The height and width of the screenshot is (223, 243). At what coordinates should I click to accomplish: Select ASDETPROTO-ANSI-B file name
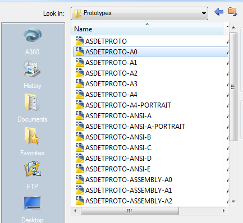(118, 137)
